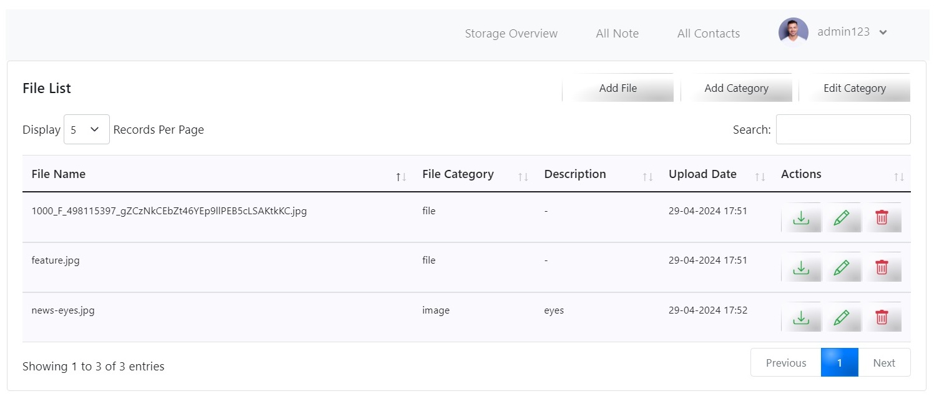Delete the feature.jpg file
Viewport: 934px width, 396px height.
(x=882, y=267)
